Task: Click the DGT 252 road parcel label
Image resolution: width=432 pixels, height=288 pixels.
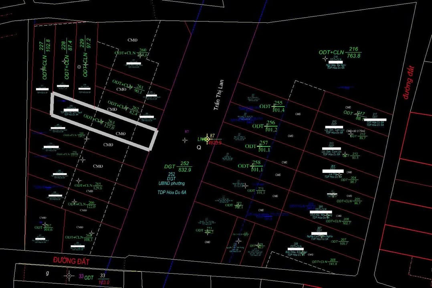Action: click(178, 166)
